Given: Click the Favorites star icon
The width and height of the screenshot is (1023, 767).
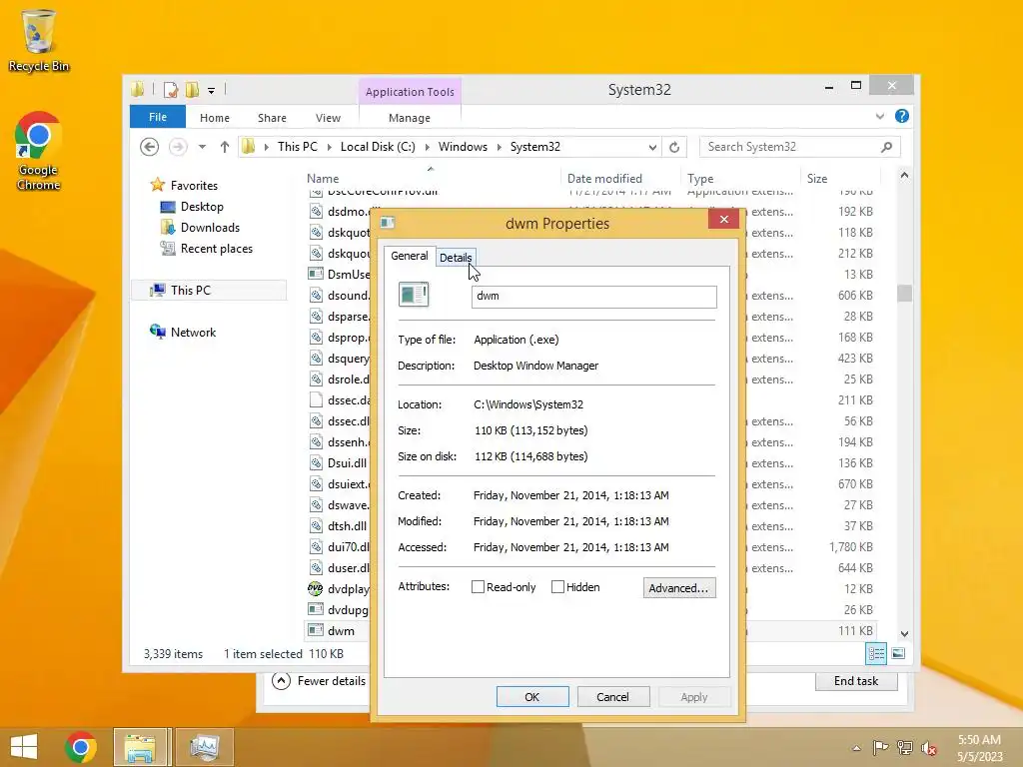Looking at the screenshot, I should click(x=157, y=185).
